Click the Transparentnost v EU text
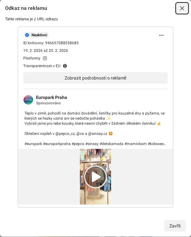Image resolution: width=191 pixels, height=237 pixels. (42, 66)
